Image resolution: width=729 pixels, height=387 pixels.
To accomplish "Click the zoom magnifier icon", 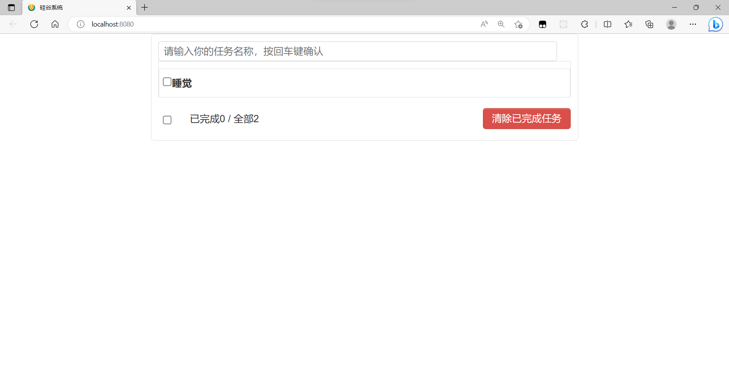I will tap(501, 24).
